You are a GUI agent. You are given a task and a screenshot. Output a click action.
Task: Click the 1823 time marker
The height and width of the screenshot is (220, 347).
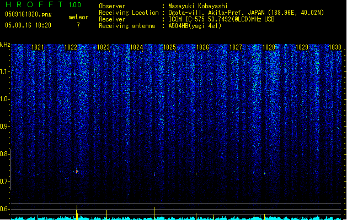(x=103, y=47)
